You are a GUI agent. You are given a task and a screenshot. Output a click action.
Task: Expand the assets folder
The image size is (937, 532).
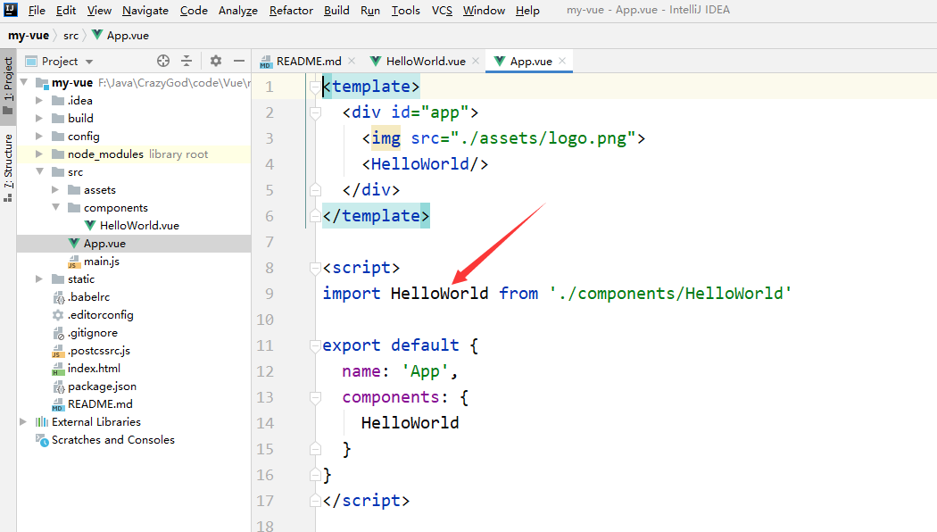click(55, 190)
